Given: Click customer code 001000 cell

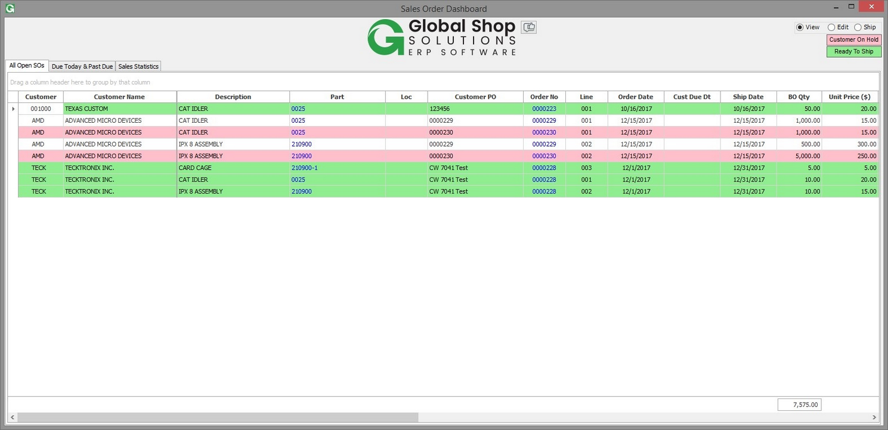Looking at the screenshot, I should [41, 109].
